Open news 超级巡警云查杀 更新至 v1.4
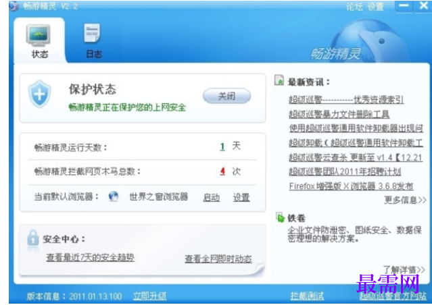 [356, 157]
